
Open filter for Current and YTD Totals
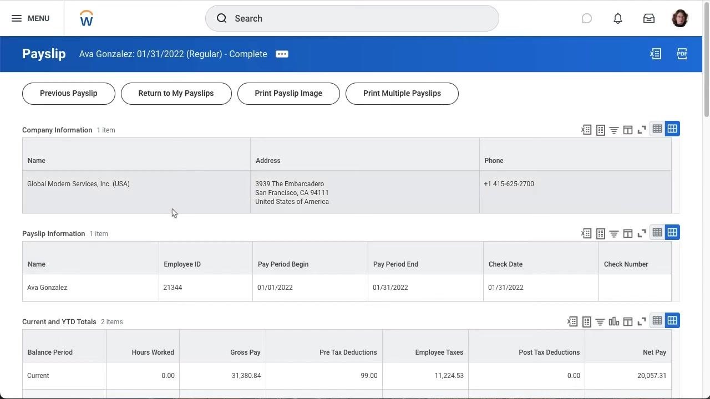[600, 321]
